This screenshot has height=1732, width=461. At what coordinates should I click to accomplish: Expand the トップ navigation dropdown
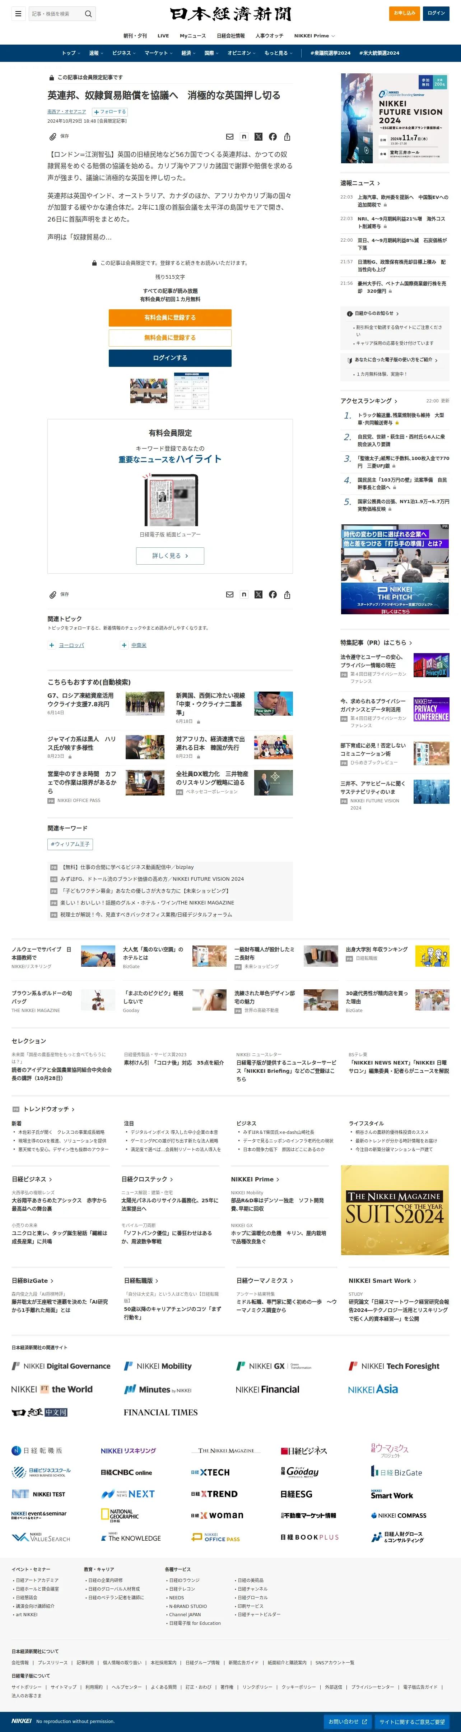coord(71,53)
